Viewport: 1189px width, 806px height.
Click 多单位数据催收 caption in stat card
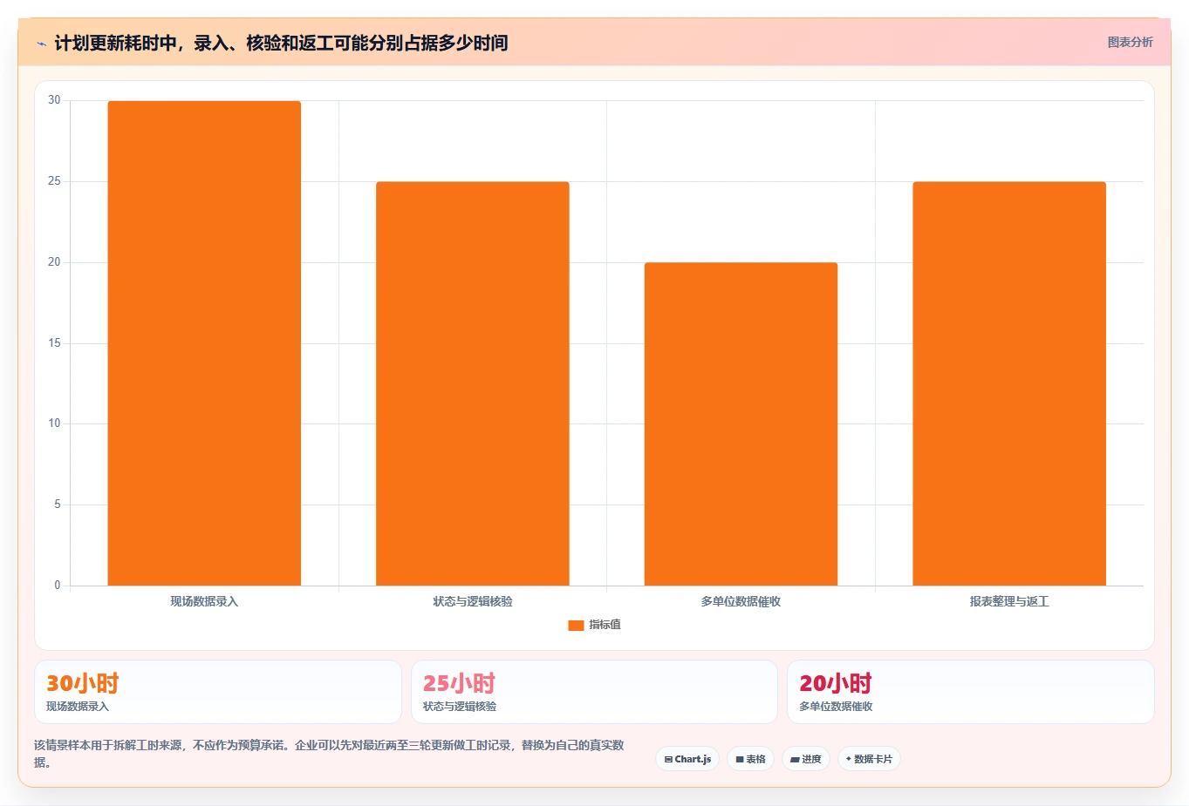(836, 707)
